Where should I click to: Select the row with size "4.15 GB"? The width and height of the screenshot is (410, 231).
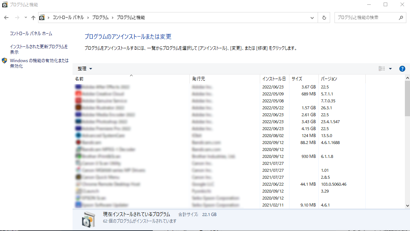219,129
